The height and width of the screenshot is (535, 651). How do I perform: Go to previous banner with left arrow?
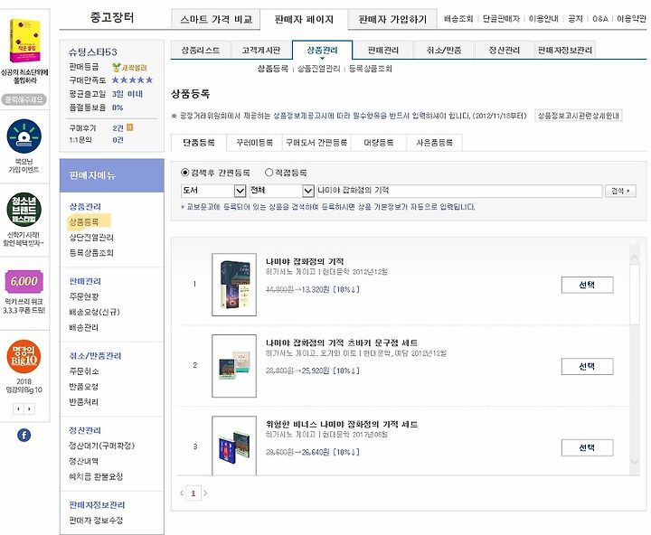pos(18,408)
